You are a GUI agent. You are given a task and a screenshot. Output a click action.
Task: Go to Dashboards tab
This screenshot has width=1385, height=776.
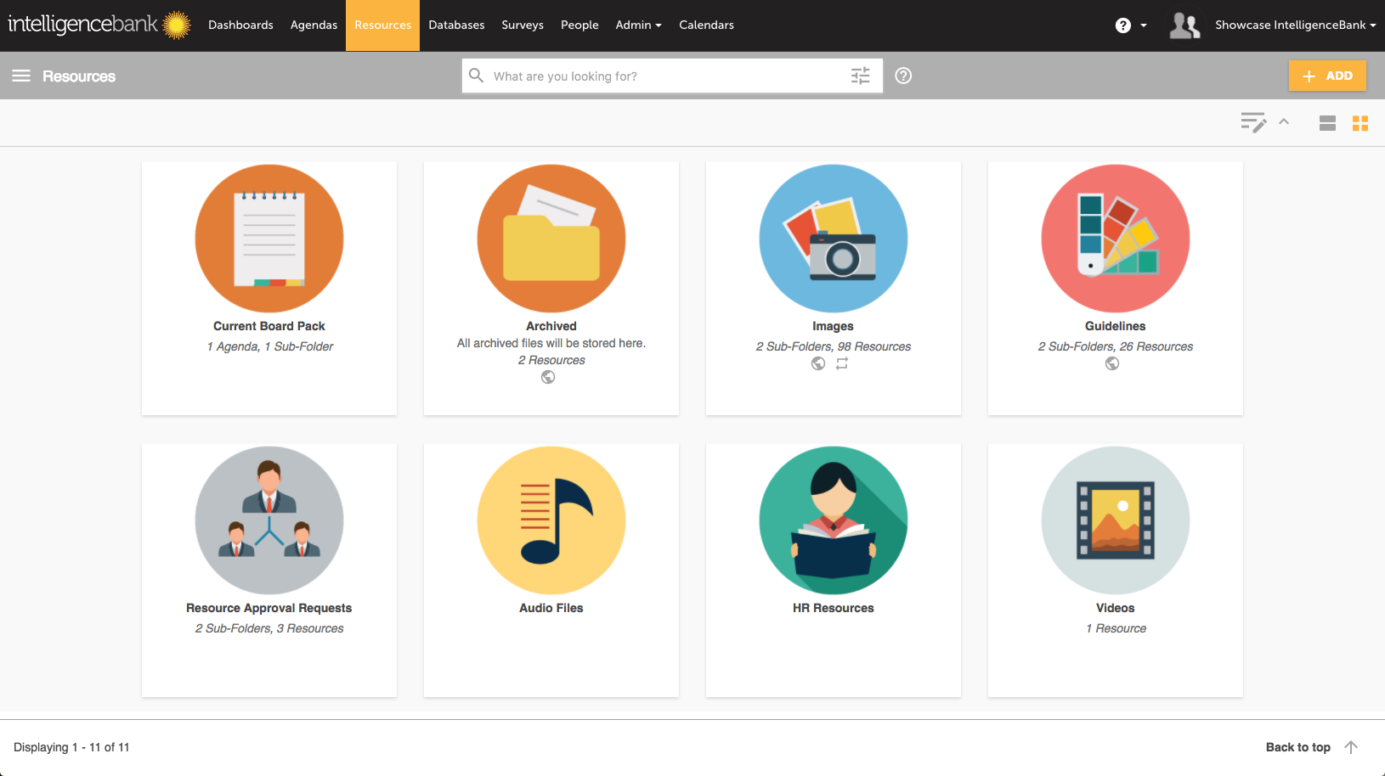[x=240, y=25]
